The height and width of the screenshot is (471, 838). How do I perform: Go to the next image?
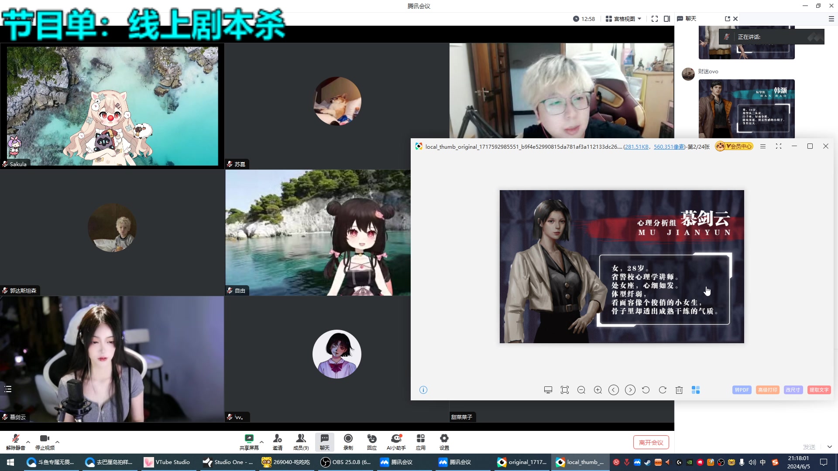tap(630, 390)
